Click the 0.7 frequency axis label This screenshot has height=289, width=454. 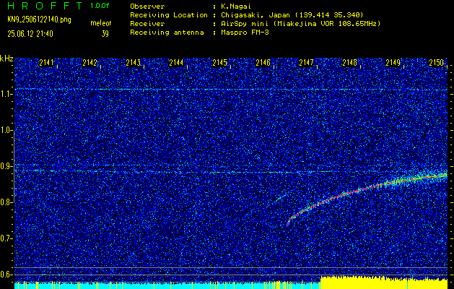(5, 238)
